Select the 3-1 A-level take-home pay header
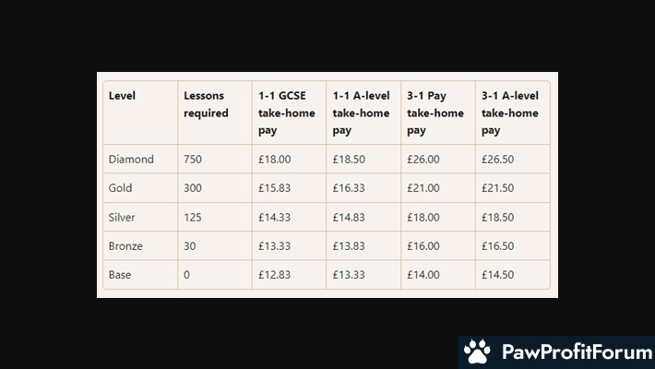 (x=510, y=113)
